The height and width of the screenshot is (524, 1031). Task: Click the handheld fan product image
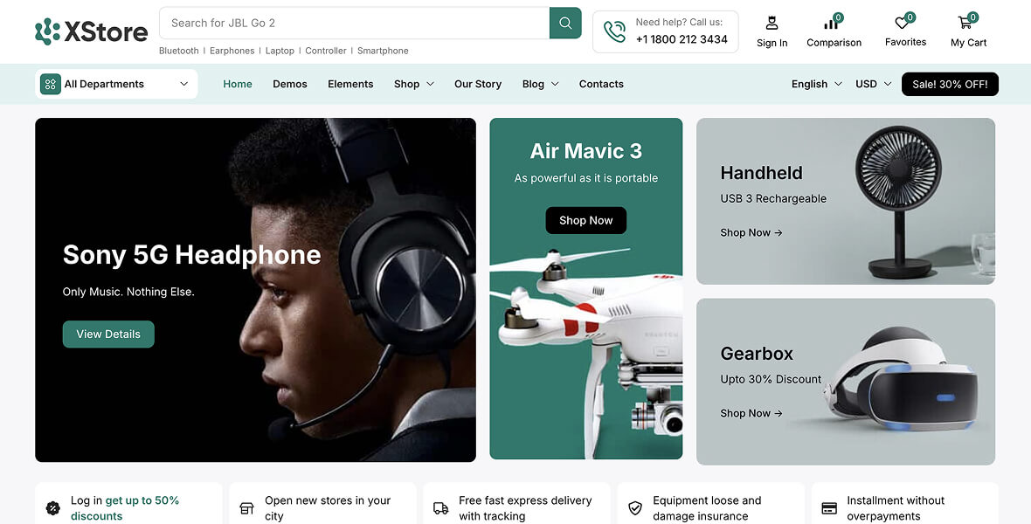click(898, 201)
